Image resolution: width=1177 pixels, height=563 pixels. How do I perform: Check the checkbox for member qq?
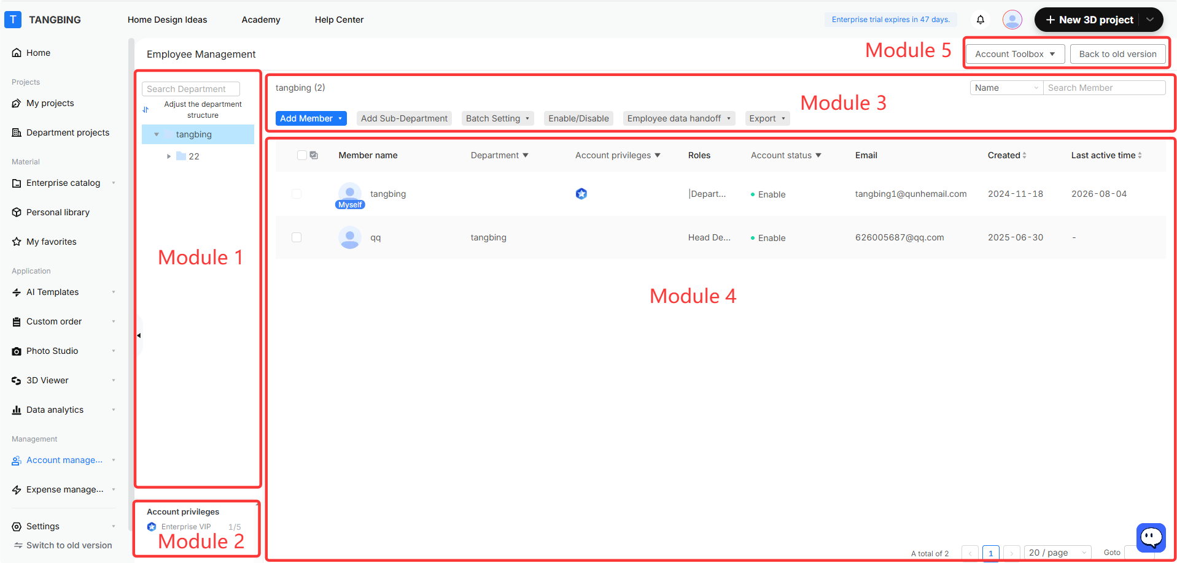tap(297, 237)
